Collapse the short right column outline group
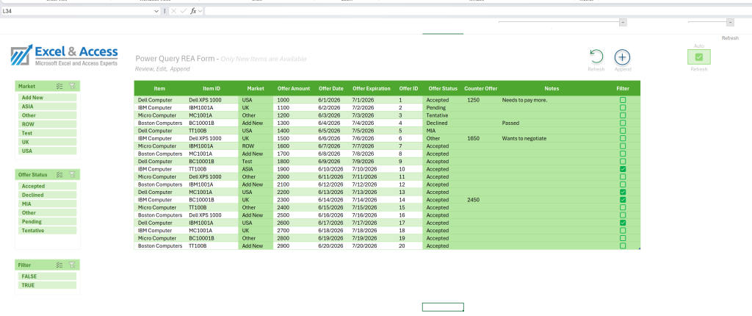 tap(730, 22)
